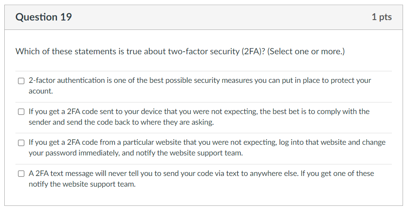Check the "2-factor authentication is one of the best" checkbox
The height and width of the screenshot is (208, 412).
click(21, 81)
